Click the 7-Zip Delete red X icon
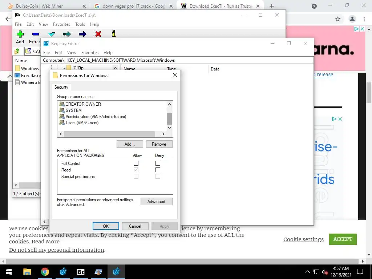The image size is (372, 279). tap(98, 34)
